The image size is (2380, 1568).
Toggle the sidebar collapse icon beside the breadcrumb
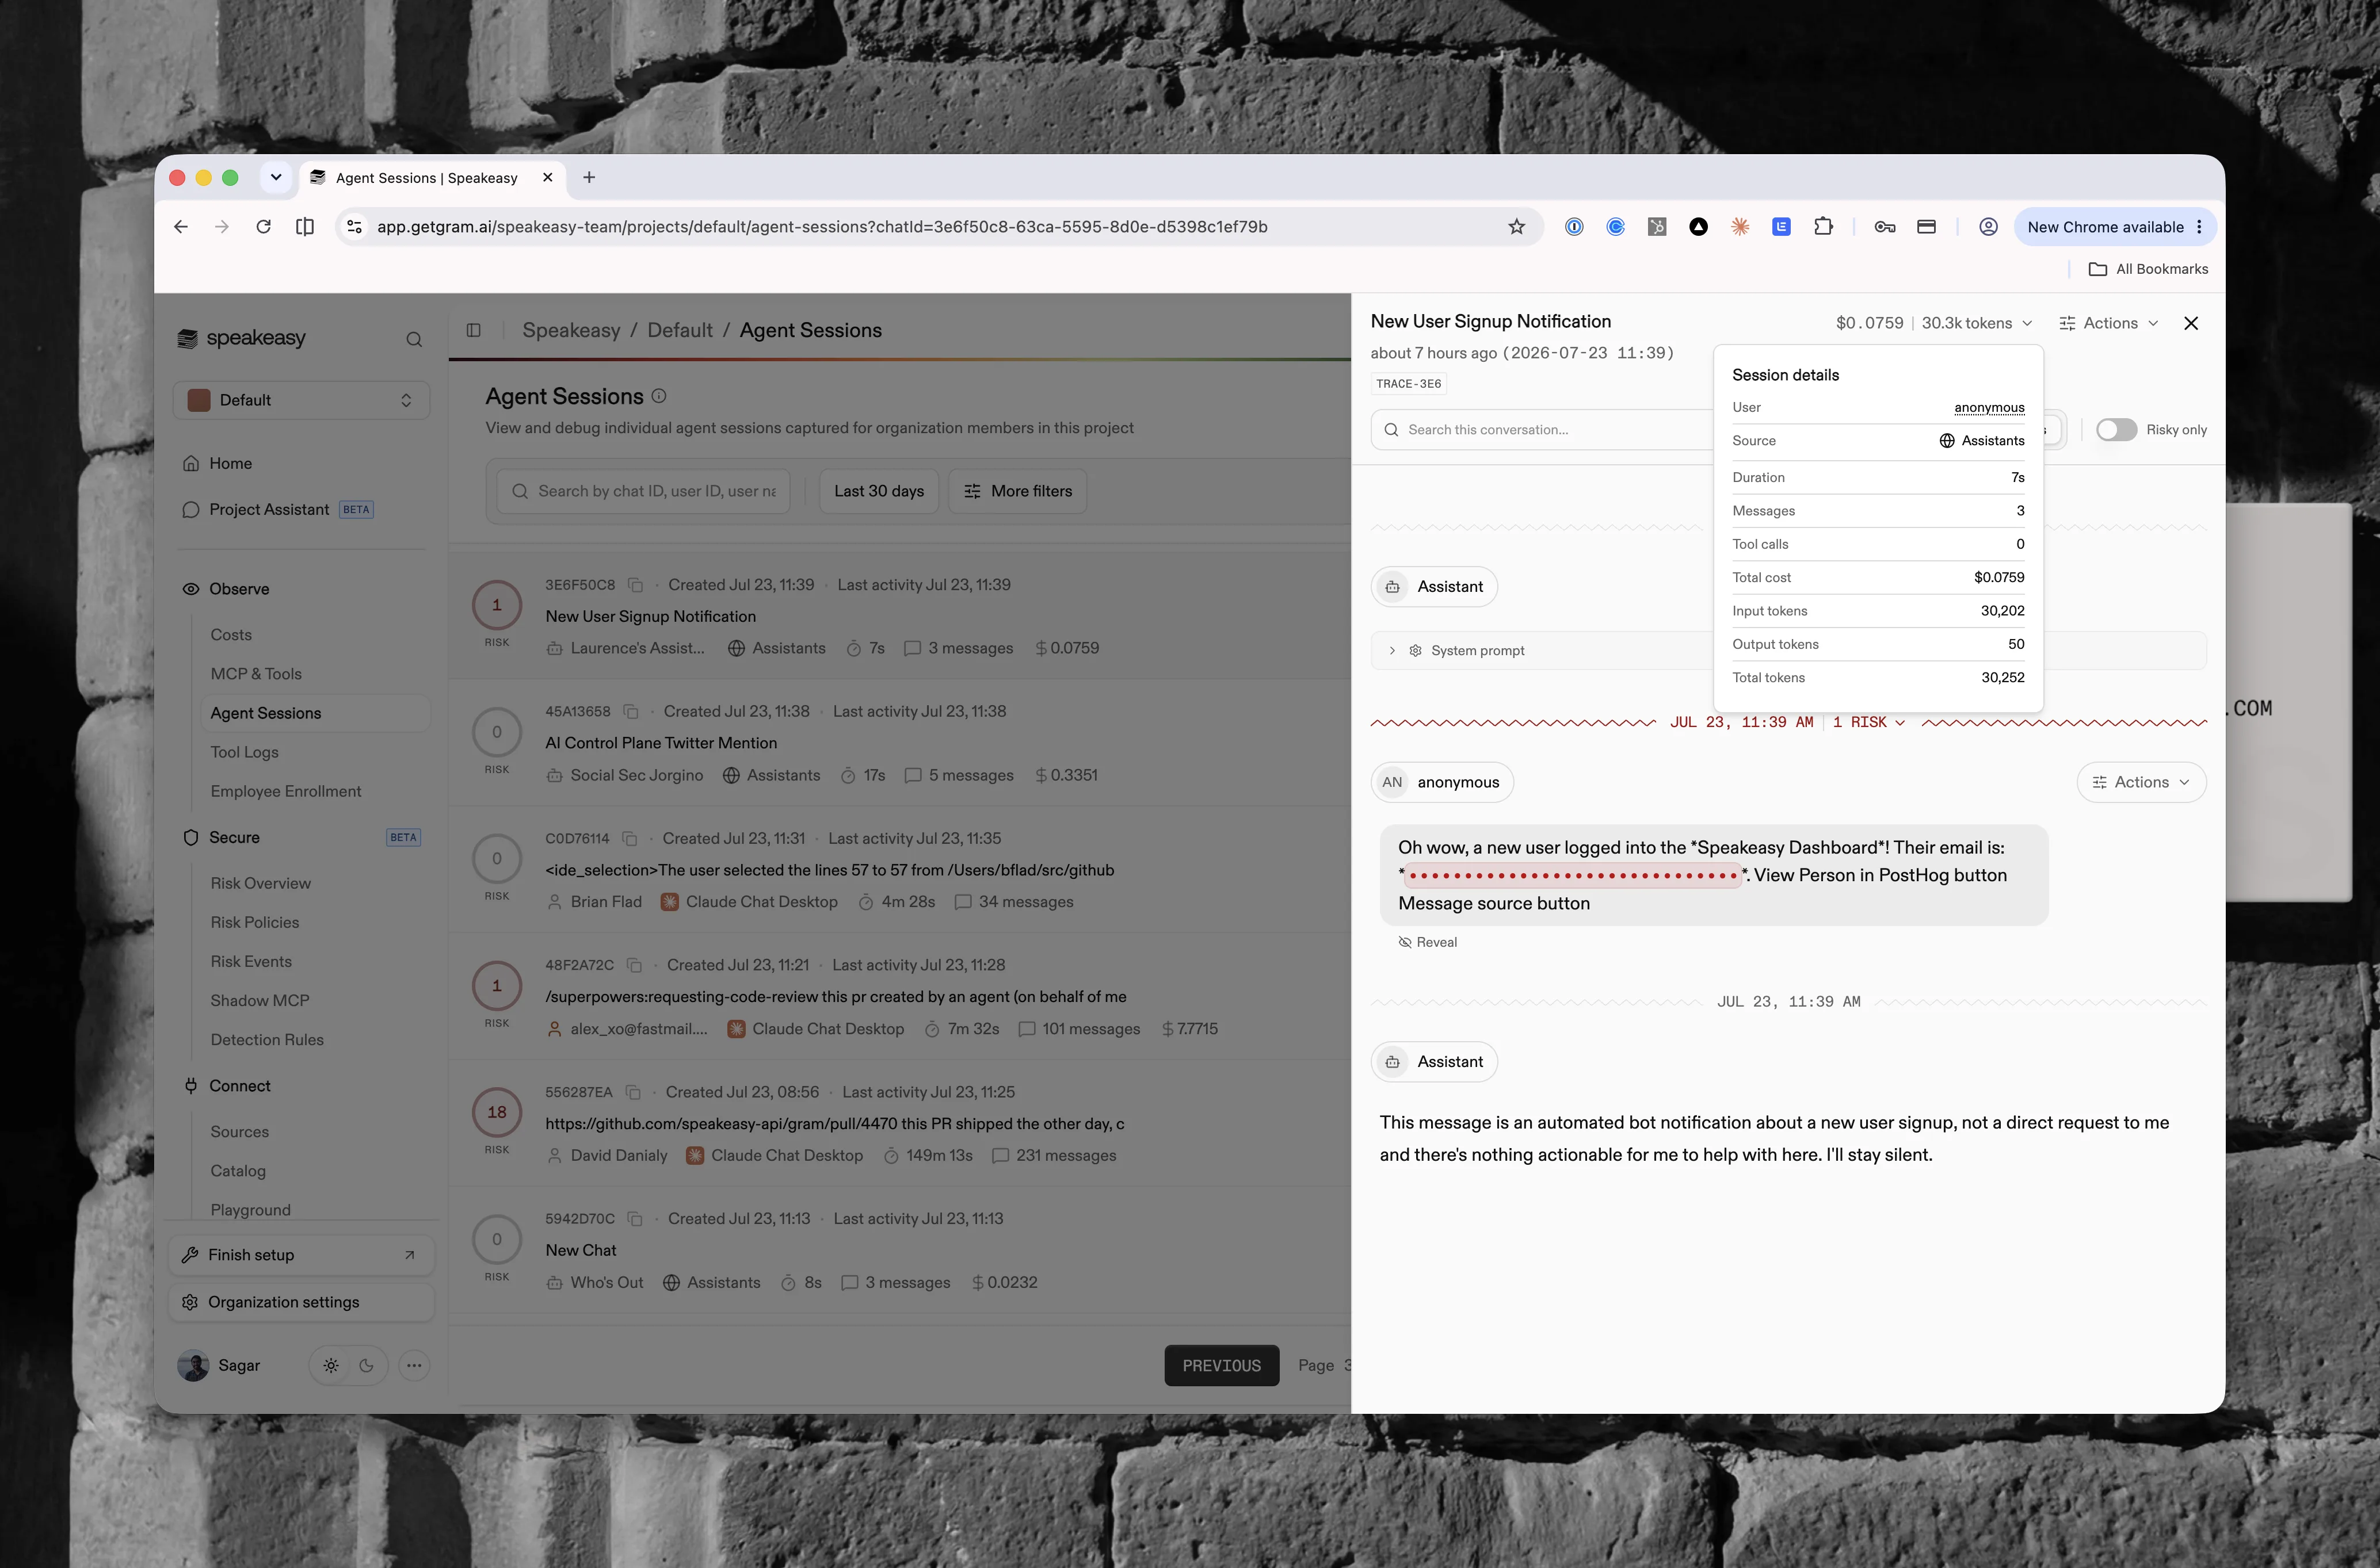[x=473, y=330]
